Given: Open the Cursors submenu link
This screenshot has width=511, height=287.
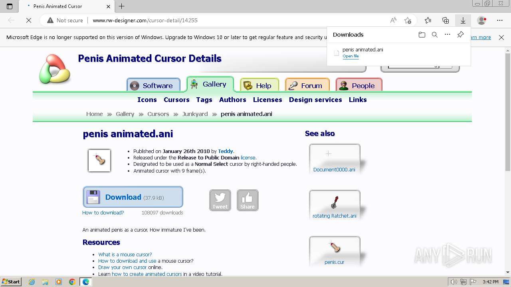Looking at the screenshot, I should coord(176,100).
